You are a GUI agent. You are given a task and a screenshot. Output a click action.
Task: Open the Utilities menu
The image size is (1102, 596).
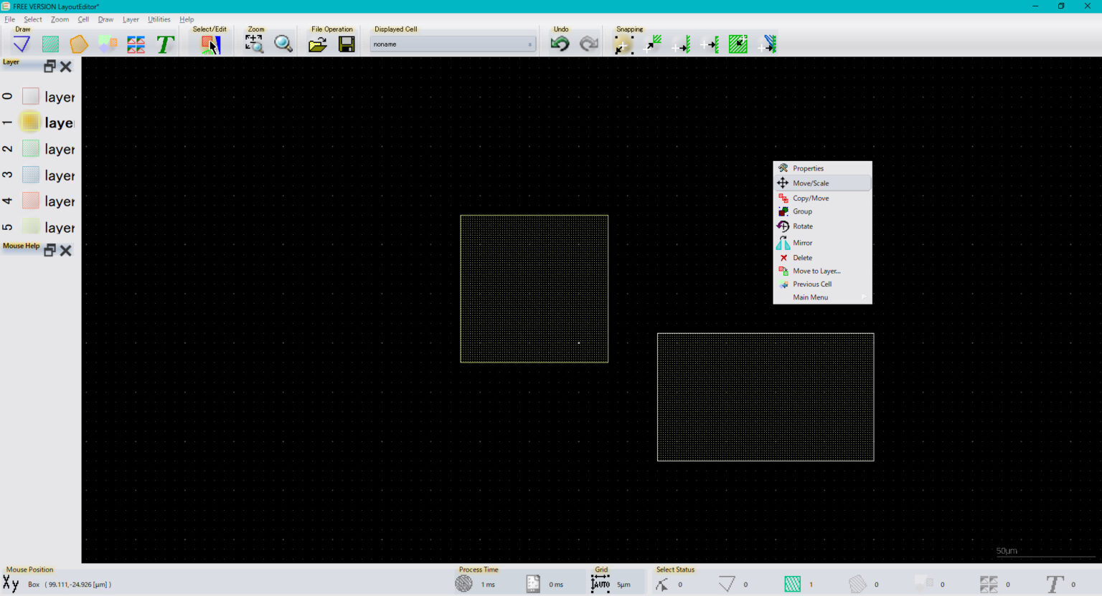[159, 19]
